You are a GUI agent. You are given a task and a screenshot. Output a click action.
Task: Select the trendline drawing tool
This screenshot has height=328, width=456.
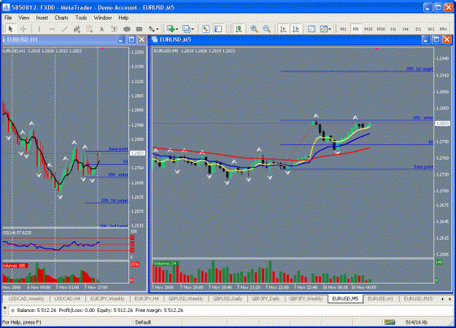click(x=64, y=28)
